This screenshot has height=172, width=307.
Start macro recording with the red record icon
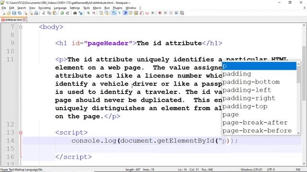click(160, 13)
